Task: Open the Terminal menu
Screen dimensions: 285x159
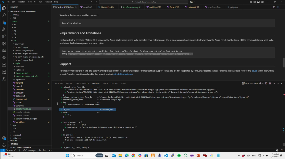Action: pyautogui.click(x=48, y=2)
